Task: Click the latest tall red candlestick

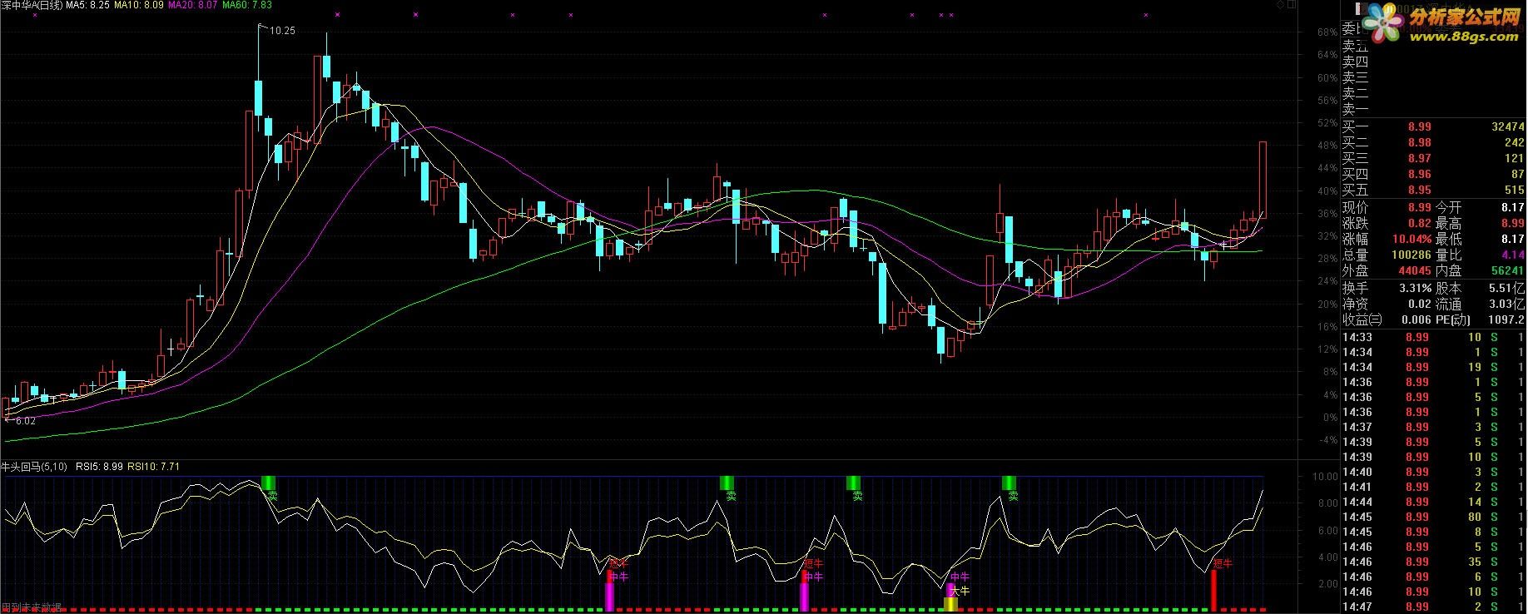Action: point(1263,179)
